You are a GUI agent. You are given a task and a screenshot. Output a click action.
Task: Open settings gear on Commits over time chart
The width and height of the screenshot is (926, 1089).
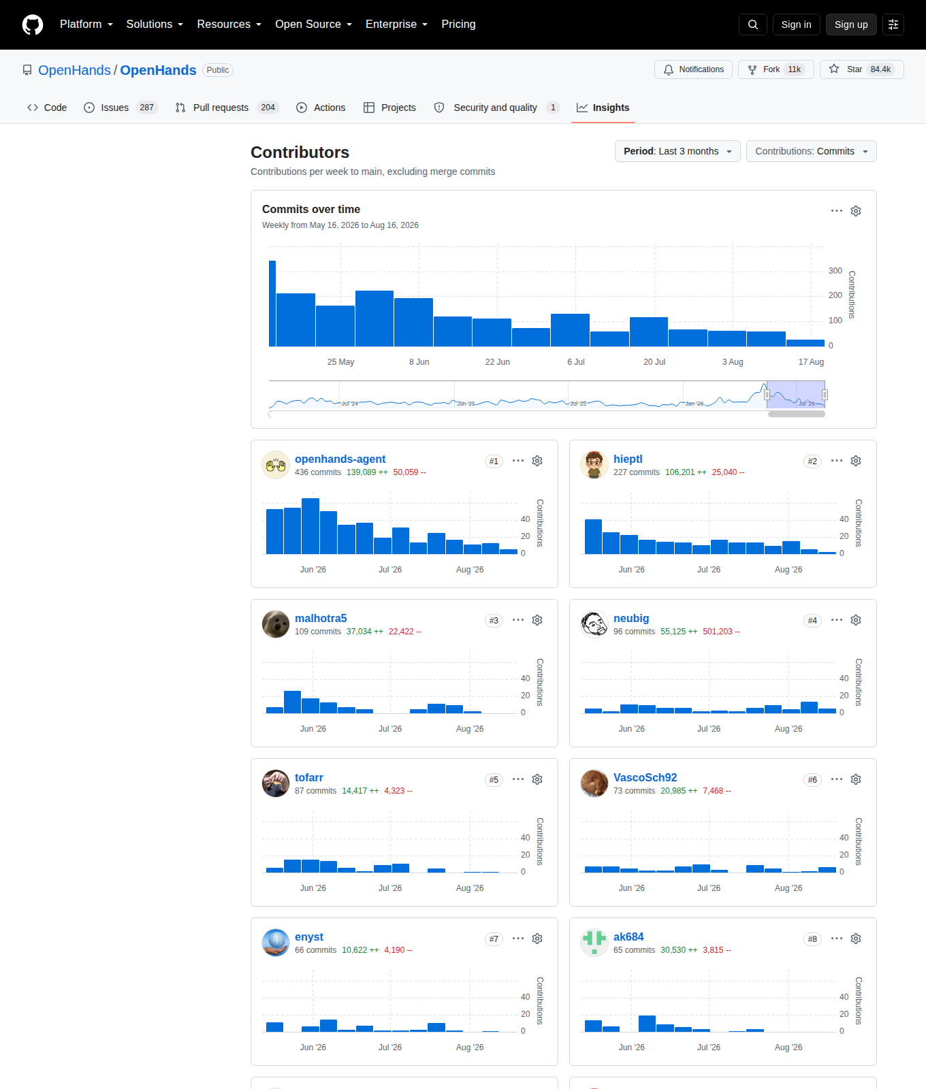click(x=856, y=211)
